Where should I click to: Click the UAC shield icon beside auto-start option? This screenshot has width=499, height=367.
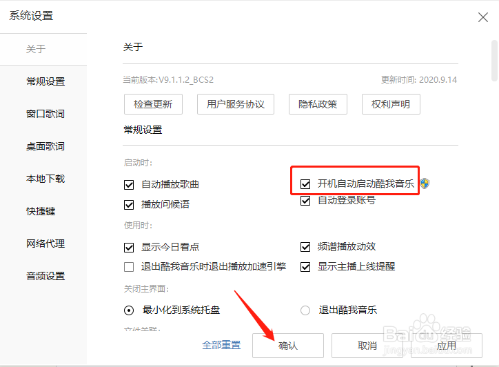click(x=425, y=183)
